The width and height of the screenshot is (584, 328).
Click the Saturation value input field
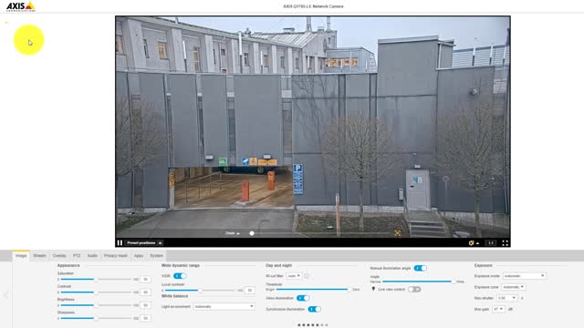(x=146, y=279)
